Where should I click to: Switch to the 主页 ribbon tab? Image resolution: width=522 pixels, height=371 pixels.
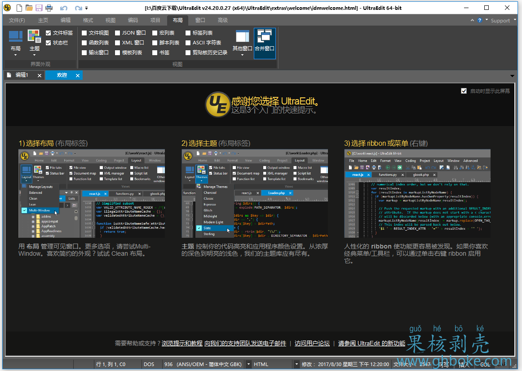(x=43, y=20)
